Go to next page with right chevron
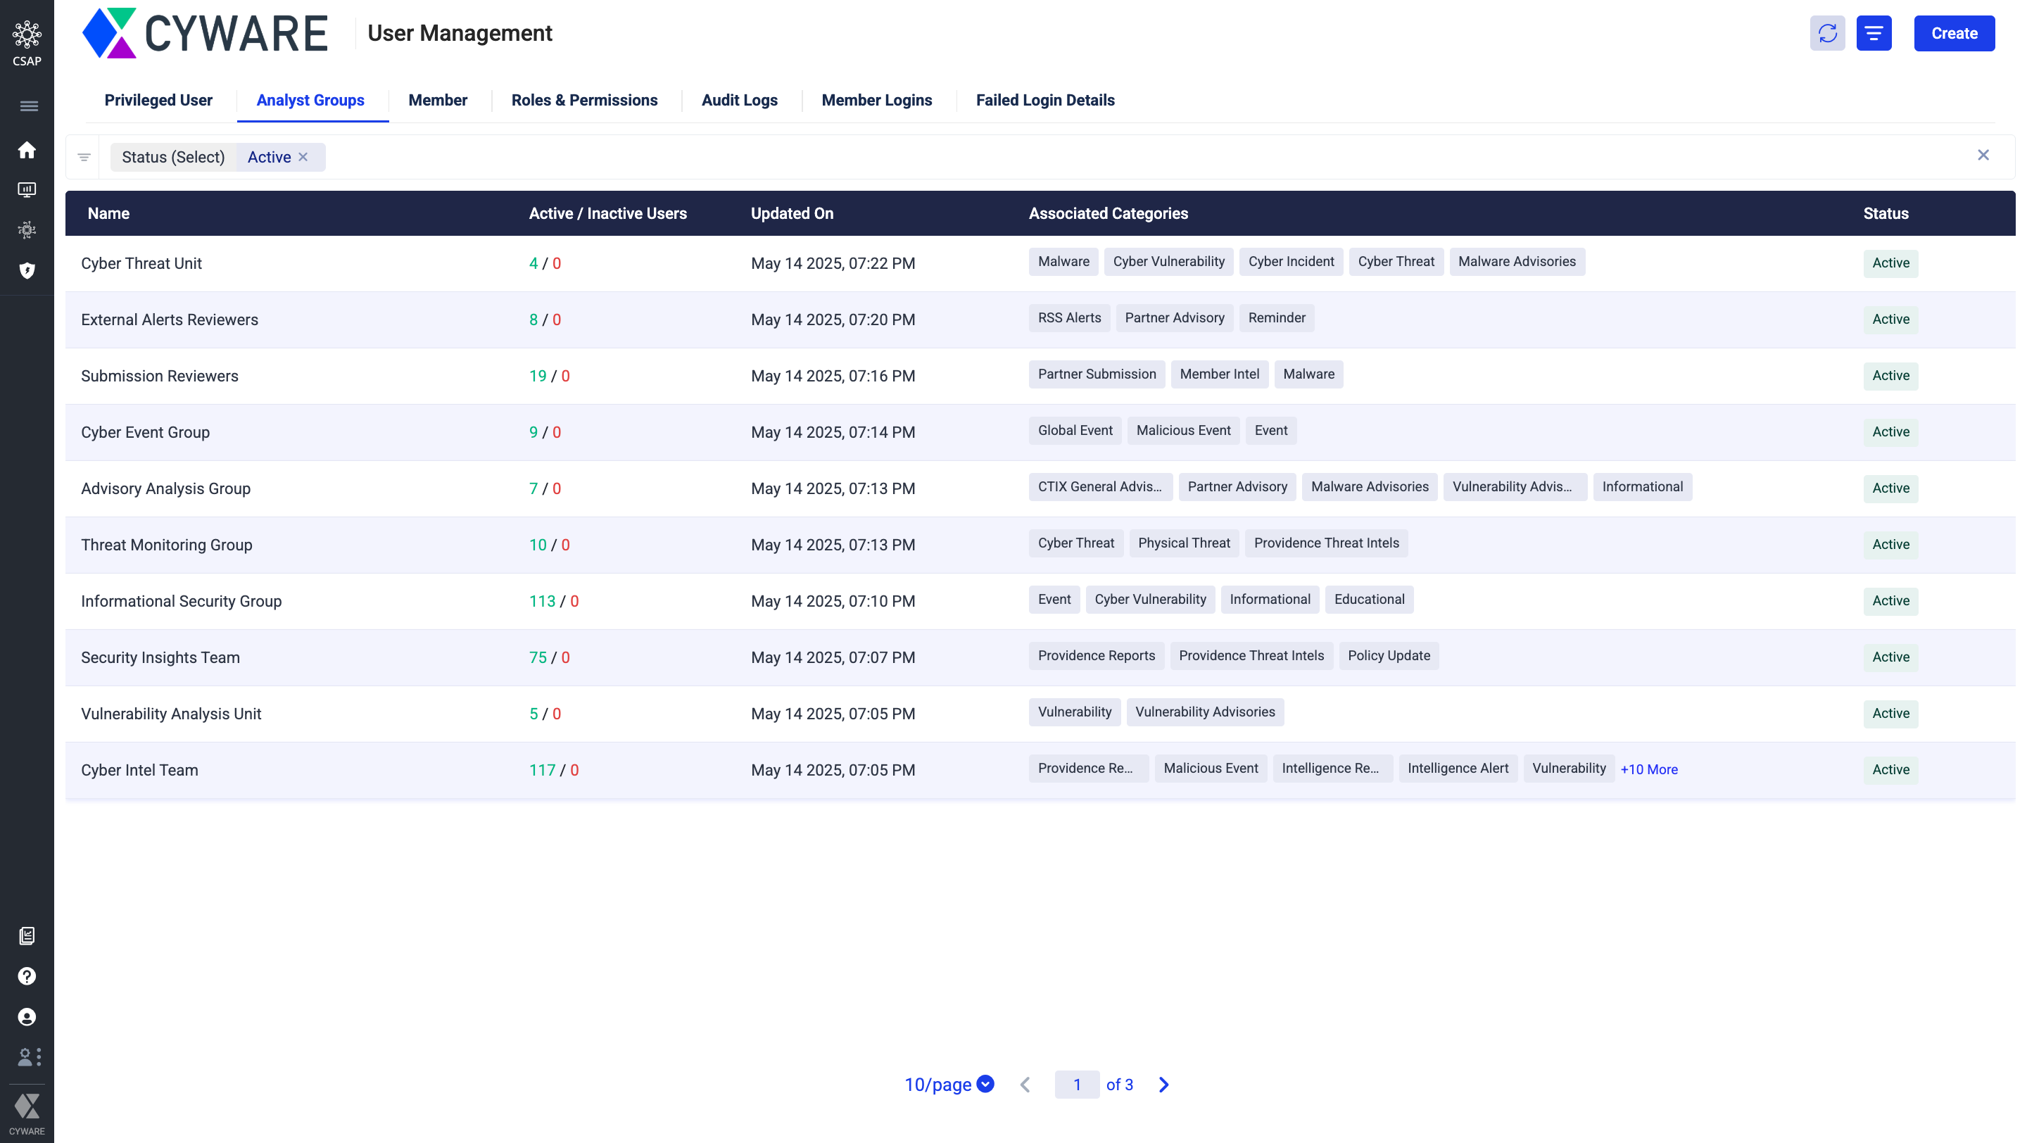 [x=1164, y=1085]
